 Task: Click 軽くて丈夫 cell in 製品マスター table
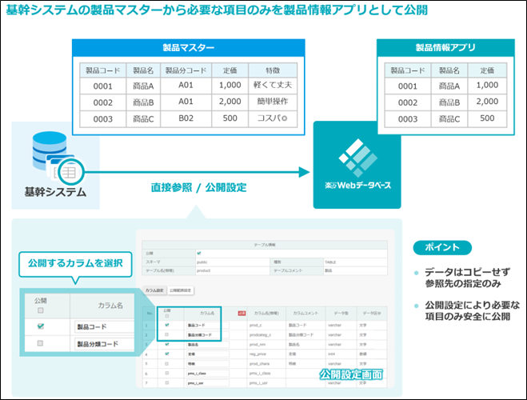click(273, 85)
